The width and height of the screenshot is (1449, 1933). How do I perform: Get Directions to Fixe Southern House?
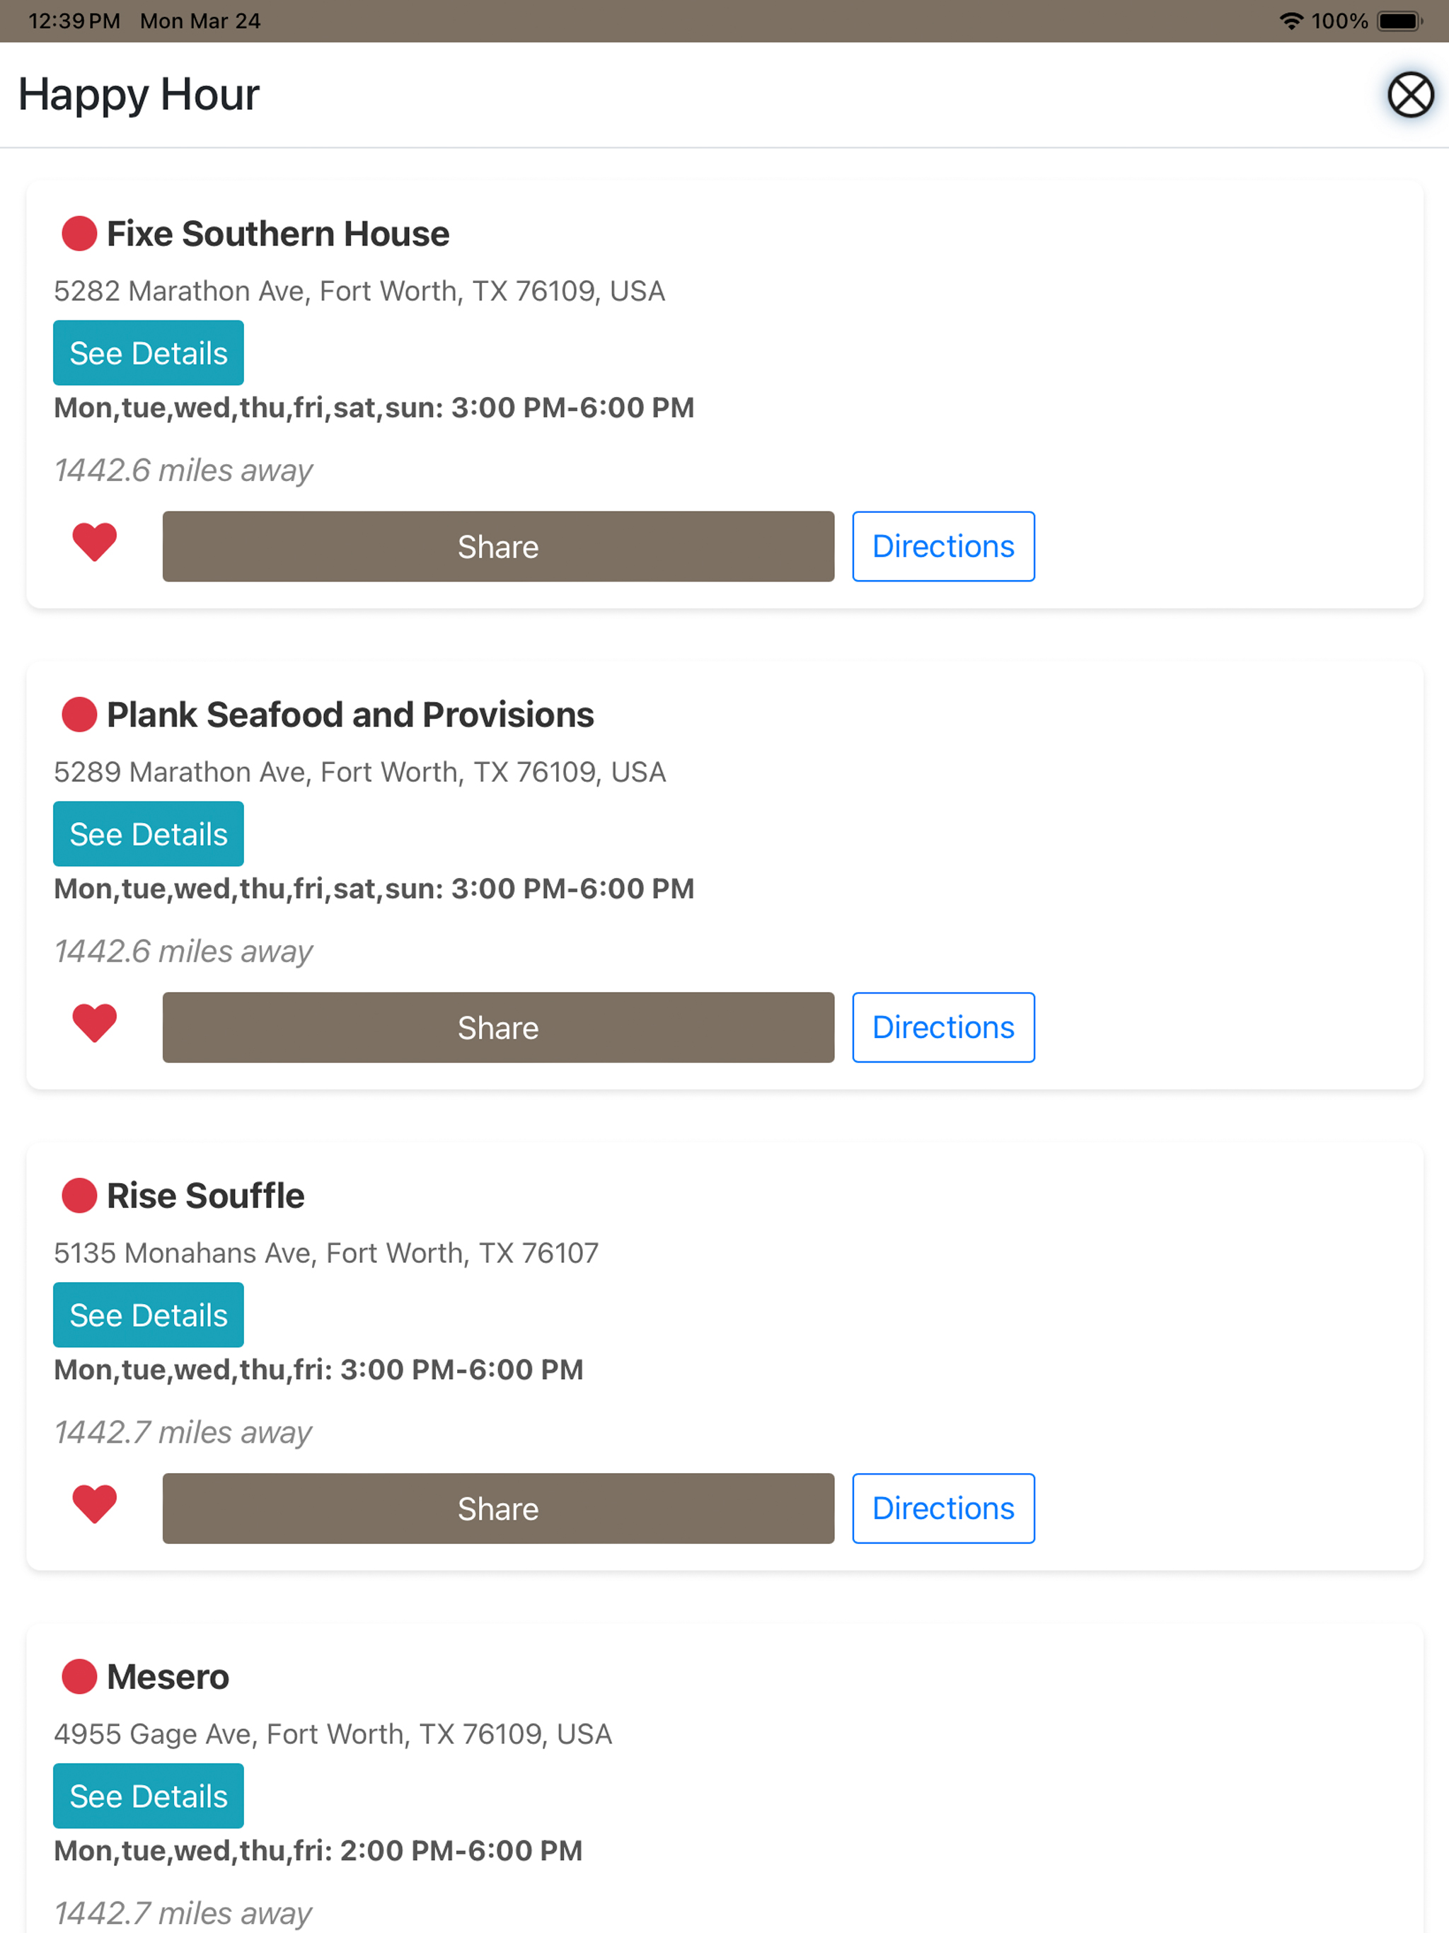(944, 546)
